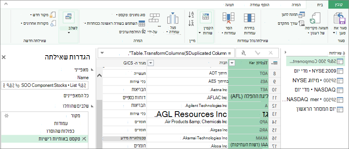Open the Properties (תמונות לחצן) icon
The height and width of the screenshot is (149, 349).
coord(301,15)
